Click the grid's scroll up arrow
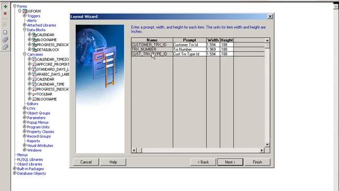339x191 pixels. point(267,40)
